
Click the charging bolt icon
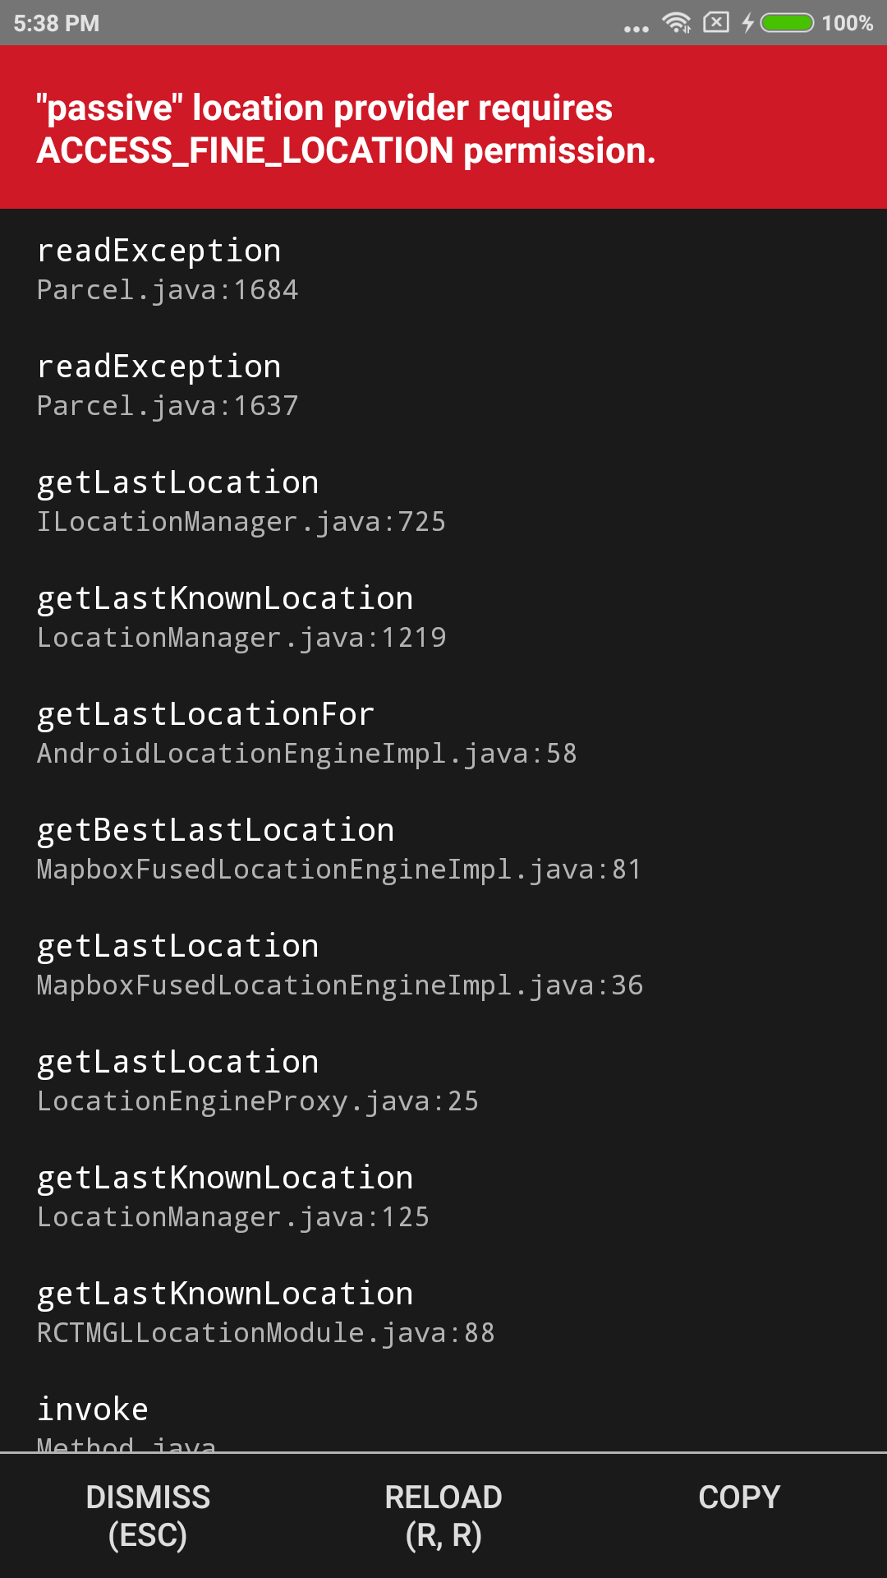coord(748,24)
